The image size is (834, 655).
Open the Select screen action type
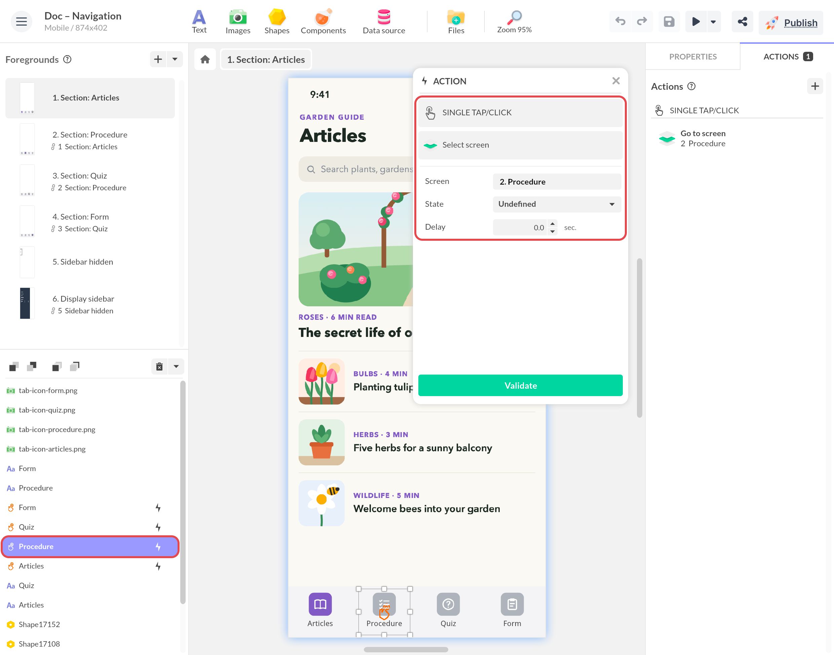coord(520,145)
